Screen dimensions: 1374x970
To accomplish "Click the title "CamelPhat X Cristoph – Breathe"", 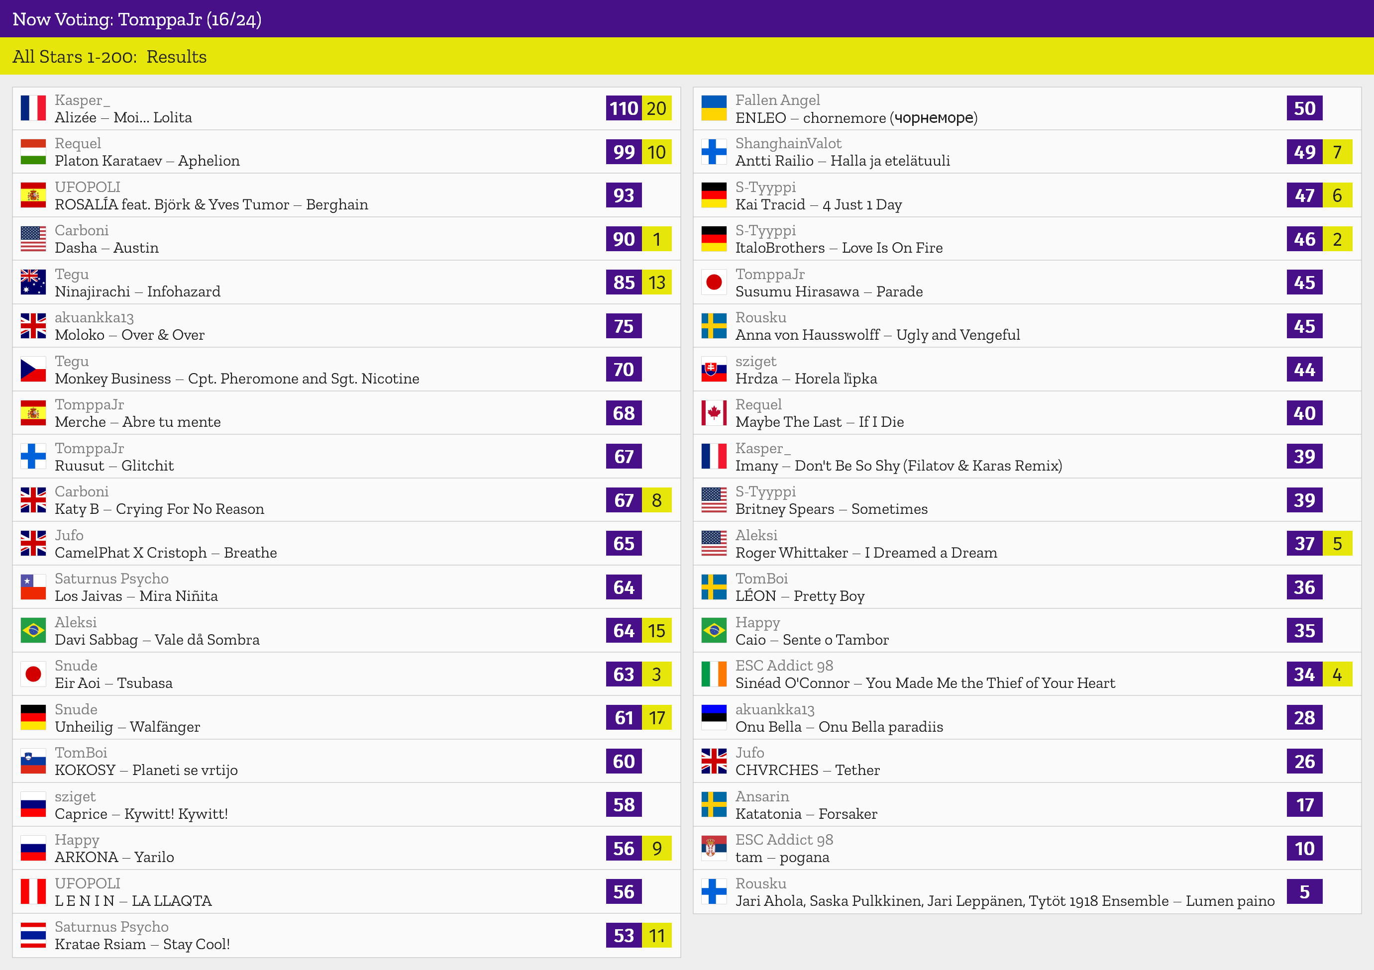I will click(x=166, y=553).
